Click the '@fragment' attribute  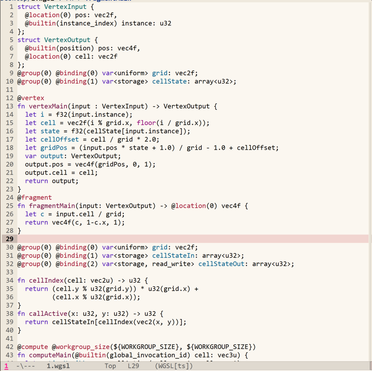click(x=34, y=197)
